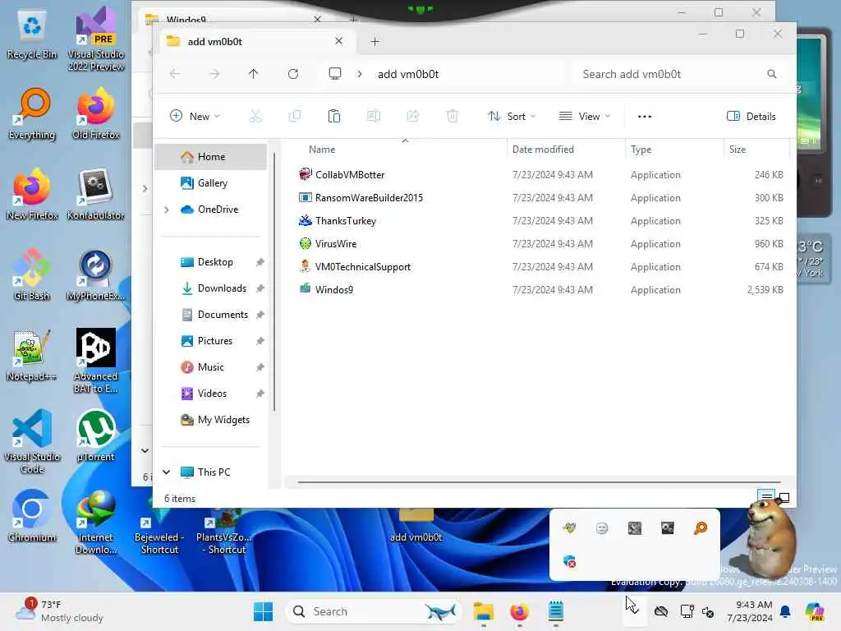This screenshot has height=631, width=841.
Task: Select the CollabVMBotter application file
Action: [540, 174]
